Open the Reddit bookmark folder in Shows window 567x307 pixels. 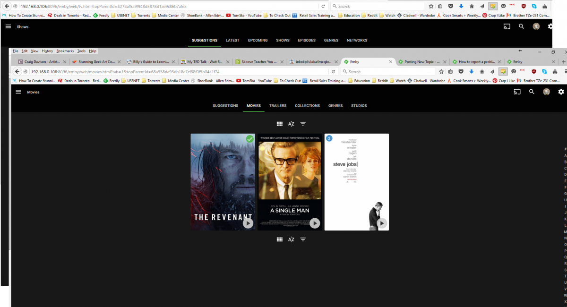369,15
